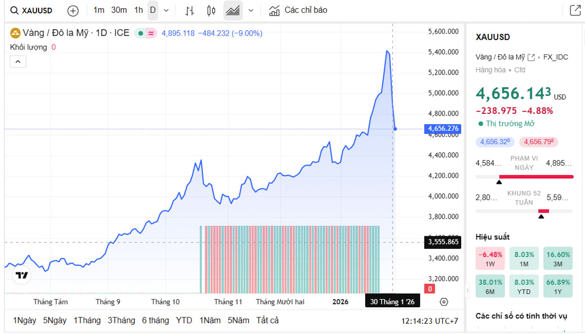Viewport: 585px width, 334px height.
Task: Expand the chart style dropdown arrow
Action: (x=251, y=10)
